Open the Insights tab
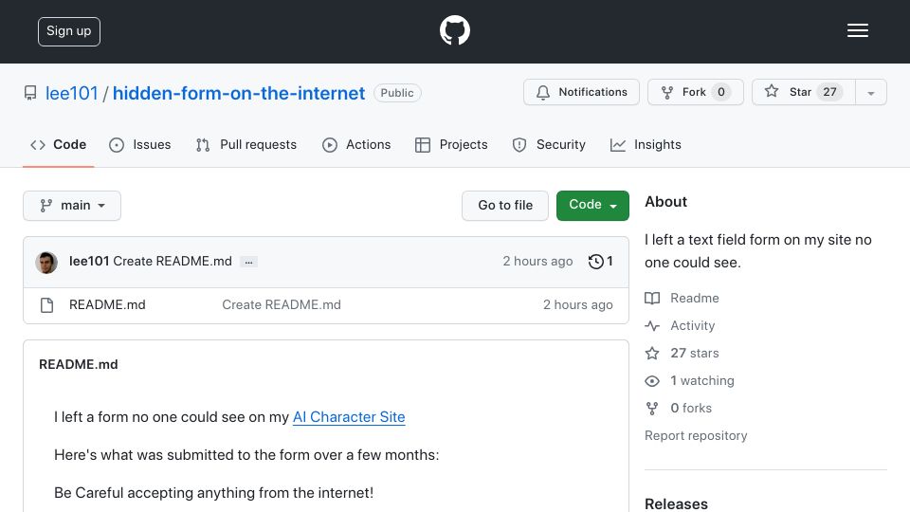910x512 pixels. (x=646, y=144)
